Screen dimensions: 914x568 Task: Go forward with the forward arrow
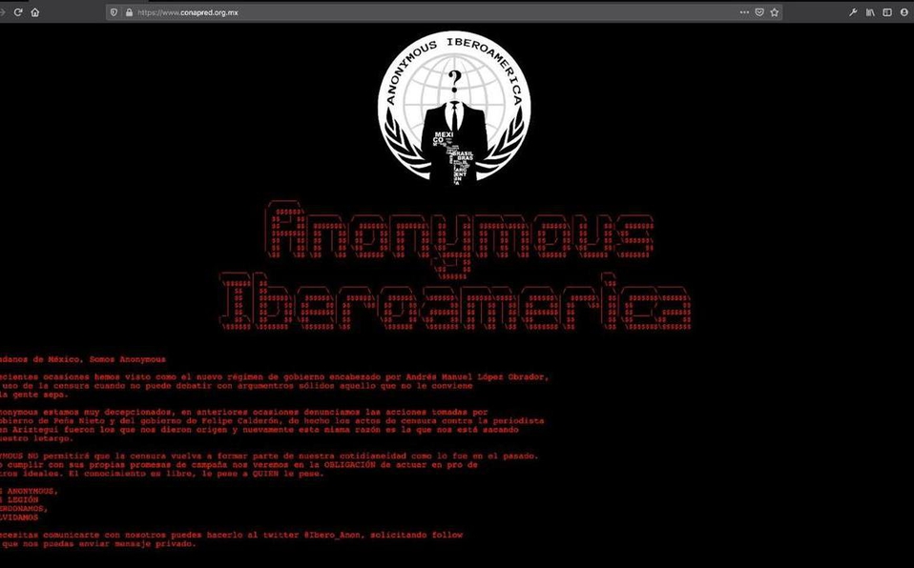[2, 12]
